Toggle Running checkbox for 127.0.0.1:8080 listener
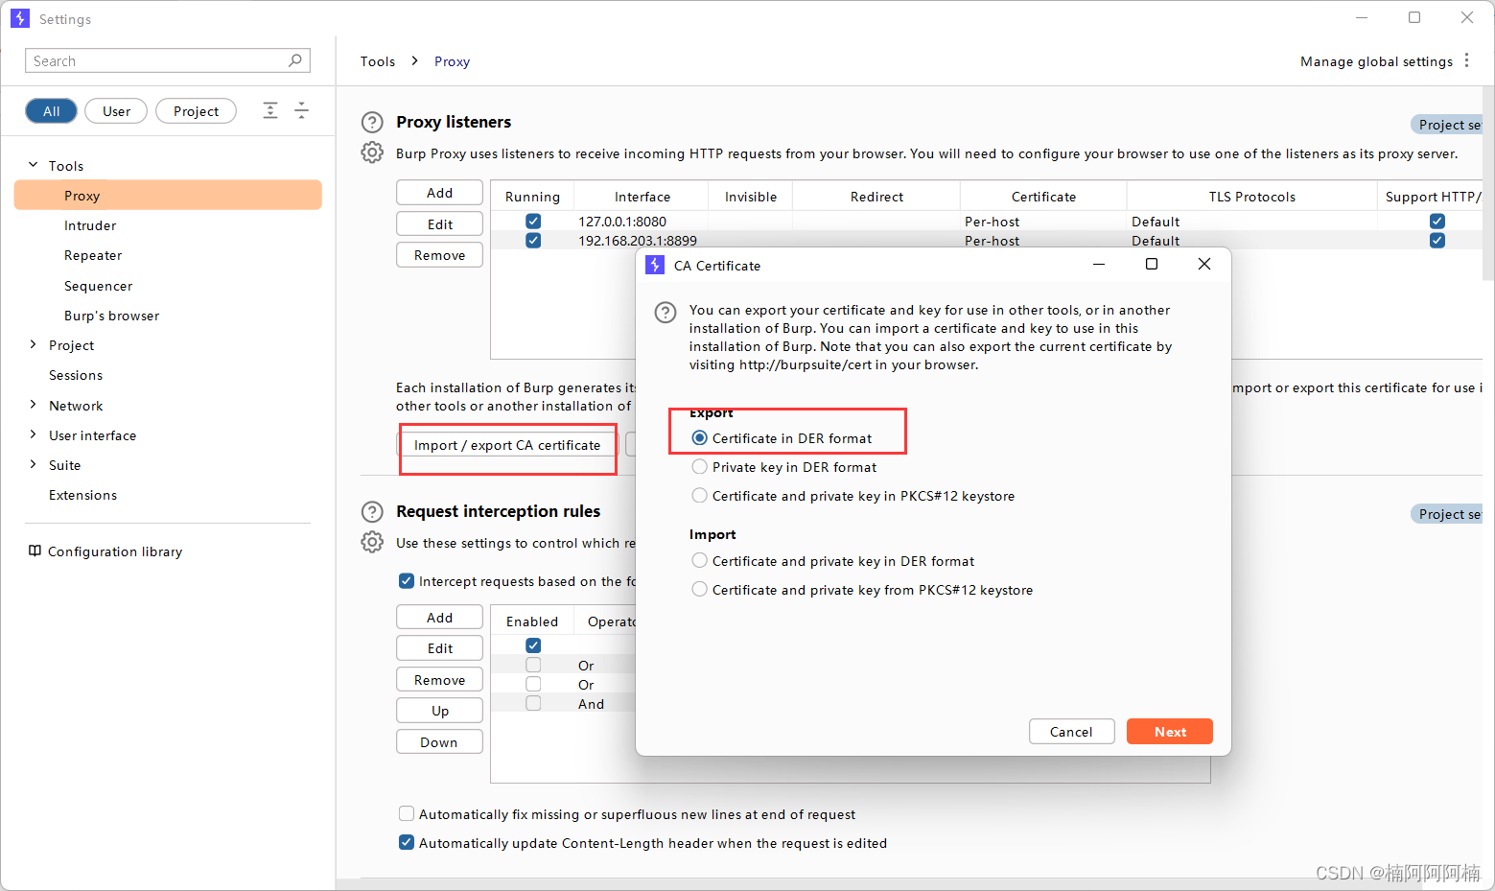 pos(533,222)
